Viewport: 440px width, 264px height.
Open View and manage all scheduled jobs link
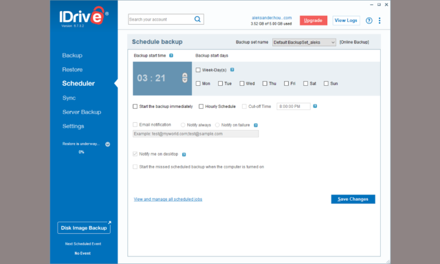point(168,199)
